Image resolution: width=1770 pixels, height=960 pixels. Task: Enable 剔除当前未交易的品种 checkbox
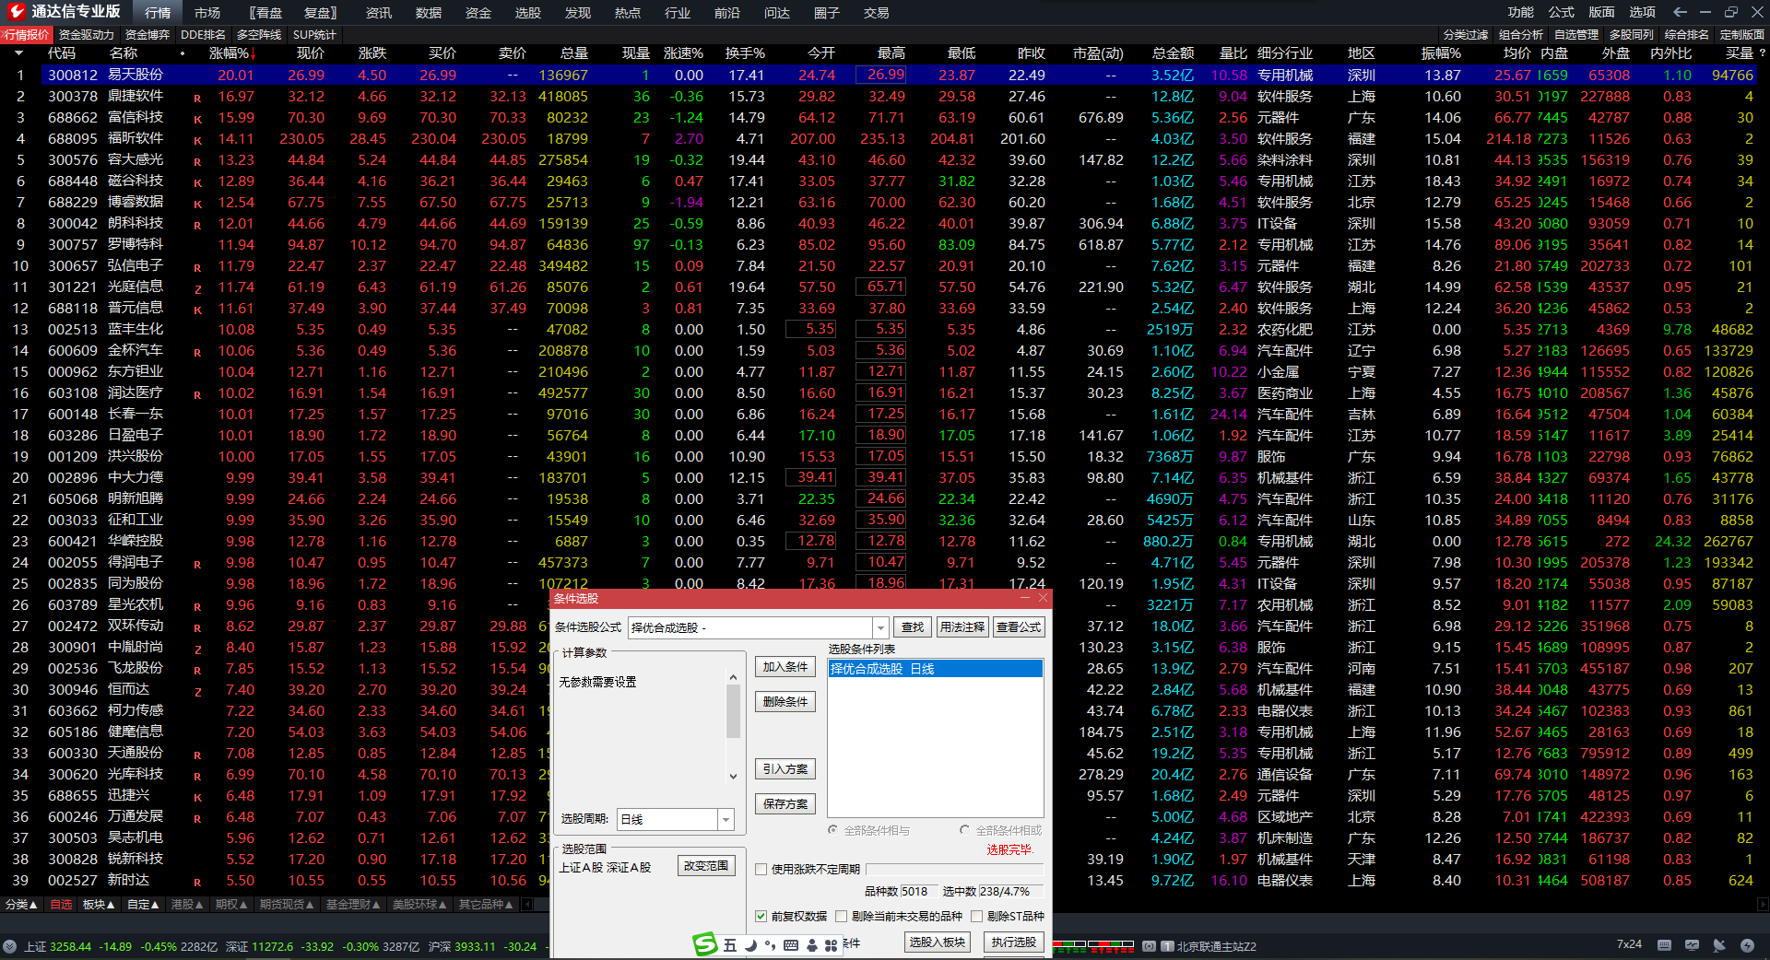click(x=841, y=916)
